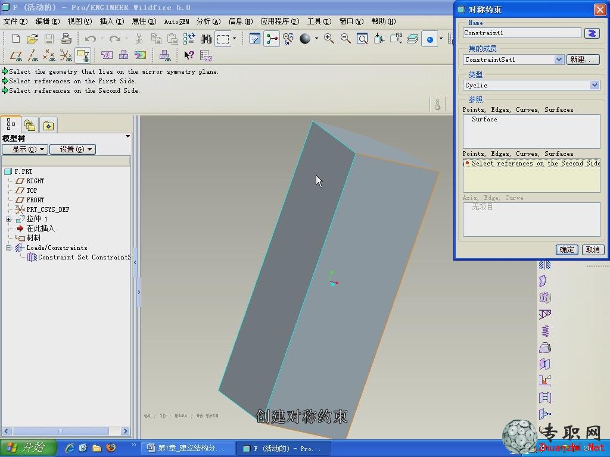This screenshot has height=457, width=610.
Task: Click the Surface first-side reference box
Action: (531, 132)
